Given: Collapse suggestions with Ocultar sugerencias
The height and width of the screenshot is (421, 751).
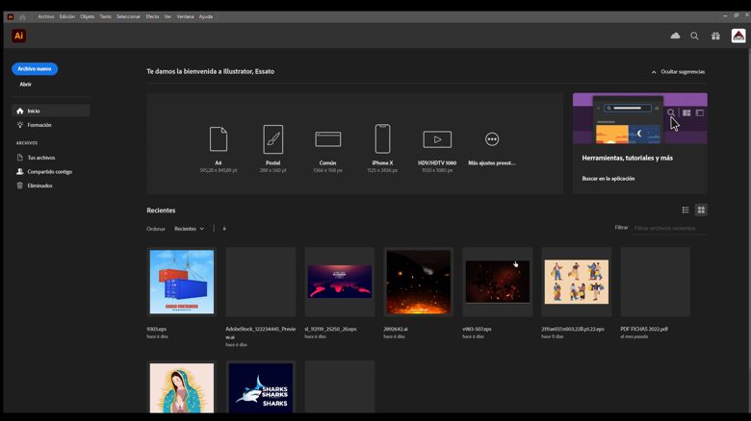Looking at the screenshot, I should click(678, 72).
